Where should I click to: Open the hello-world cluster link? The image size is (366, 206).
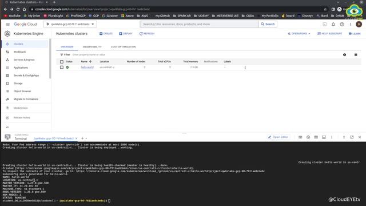[x=87, y=68]
